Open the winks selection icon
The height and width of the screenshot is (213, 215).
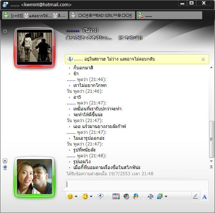tap(85, 197)
